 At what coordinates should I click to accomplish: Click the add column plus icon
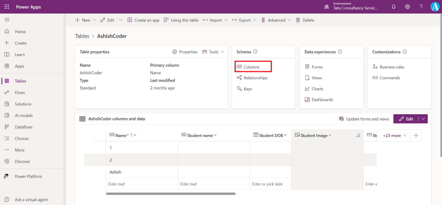coord(416,135)
